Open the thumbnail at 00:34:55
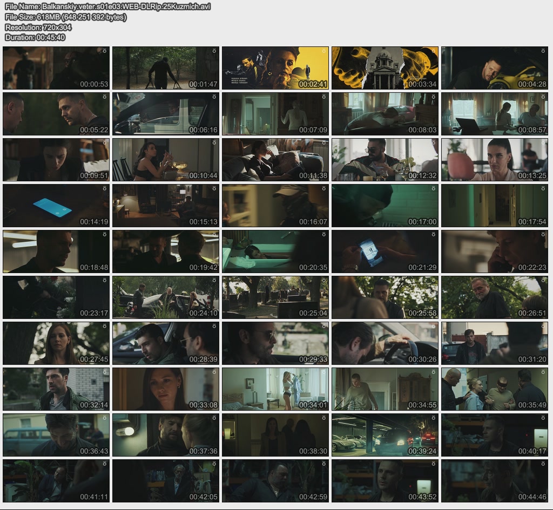This screenshot has height=510, width=553. [385, 390]
